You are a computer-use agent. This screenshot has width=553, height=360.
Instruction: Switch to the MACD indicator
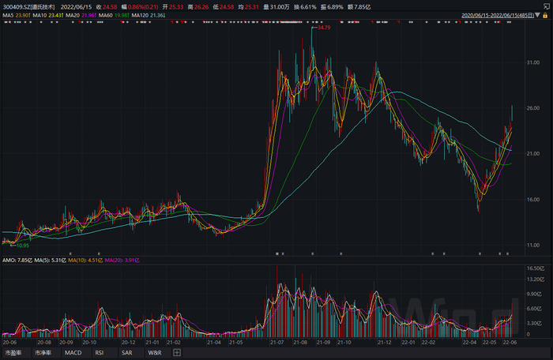[x=73, y=353]
